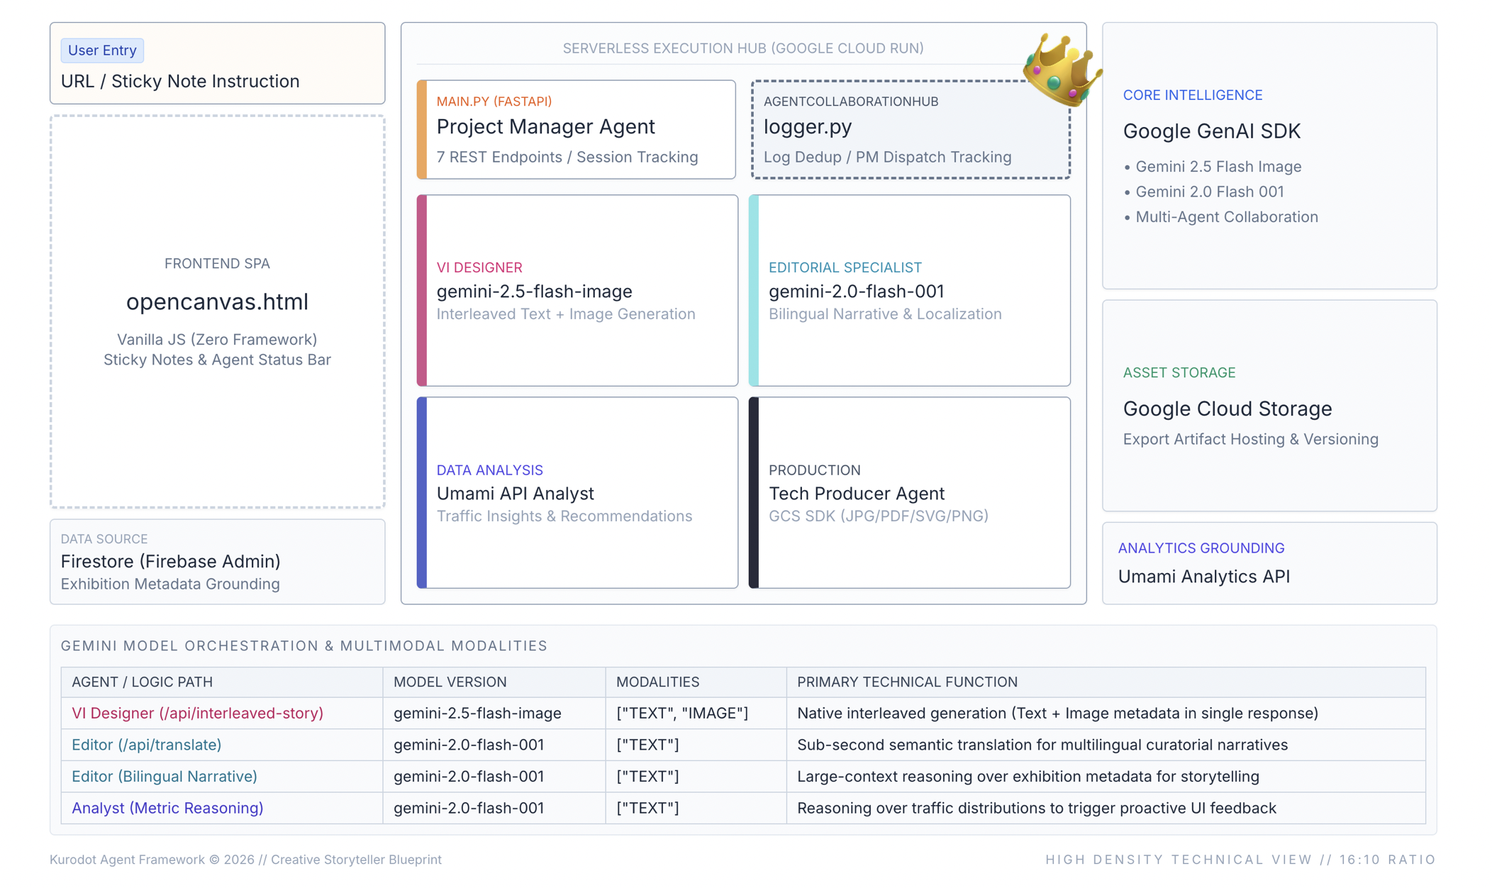This screenshot has height=888, width=1492.
Task: Click the Firestore (Firebase Admin) data source box
Action: (217, 562)
